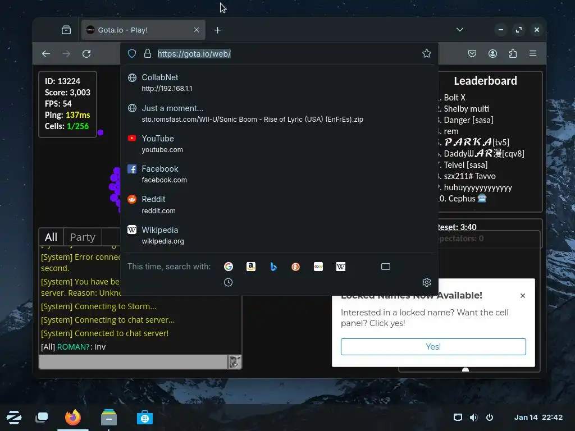Search history with clock icon
Image resolution: width=575 pixels, height=431 pixels.
[x=228, y=282]
